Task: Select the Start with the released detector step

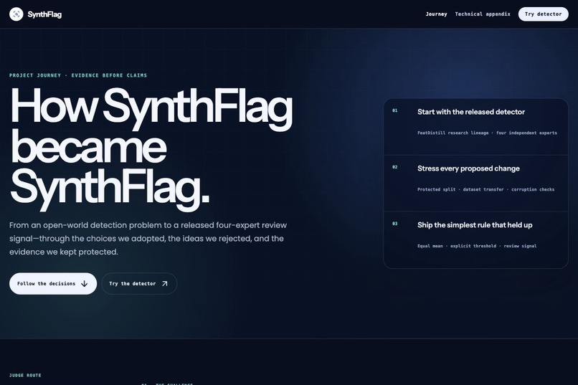Action: [x=475, y=127]
